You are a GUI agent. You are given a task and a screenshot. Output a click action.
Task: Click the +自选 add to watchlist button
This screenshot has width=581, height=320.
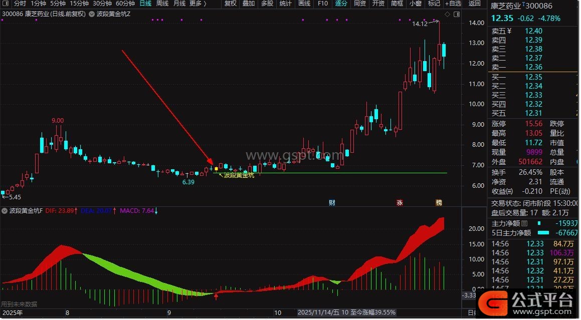453,4
